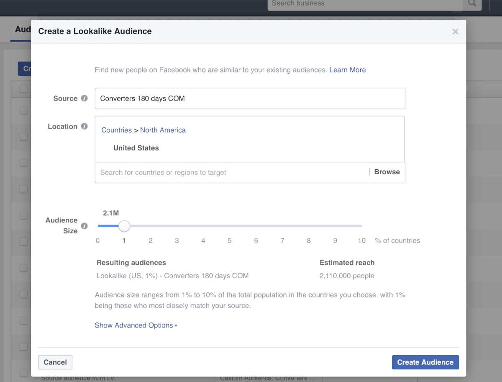Click the number 0 on slider scale
The height and width of the screenshot is (382, 502).
click(x=97, y=240)
